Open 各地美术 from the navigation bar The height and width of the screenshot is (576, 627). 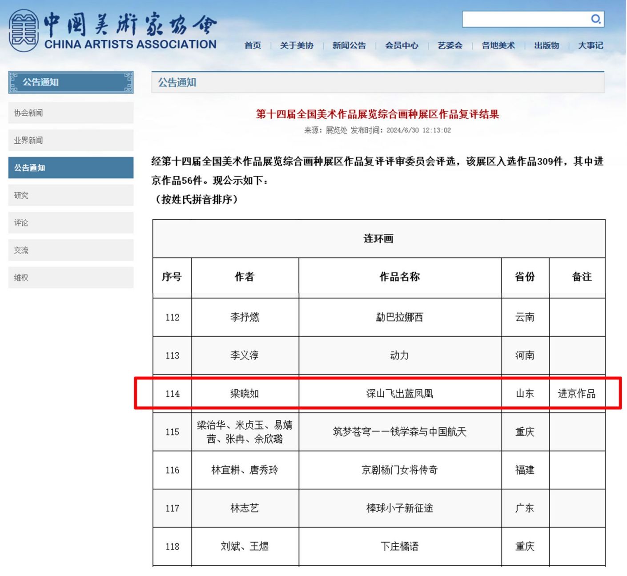point(498,45)
